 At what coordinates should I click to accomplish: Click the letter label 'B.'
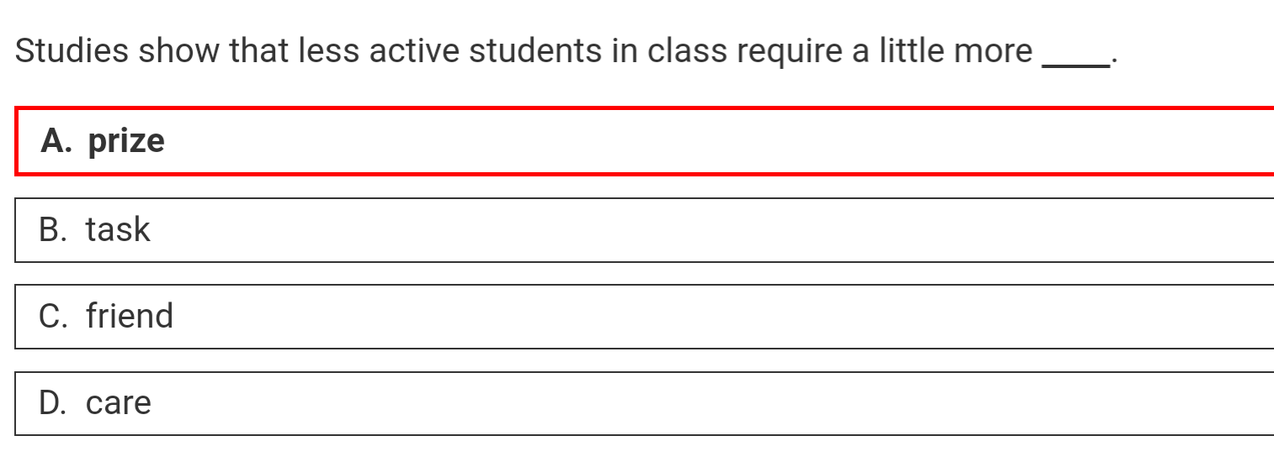tap(55, 230)
